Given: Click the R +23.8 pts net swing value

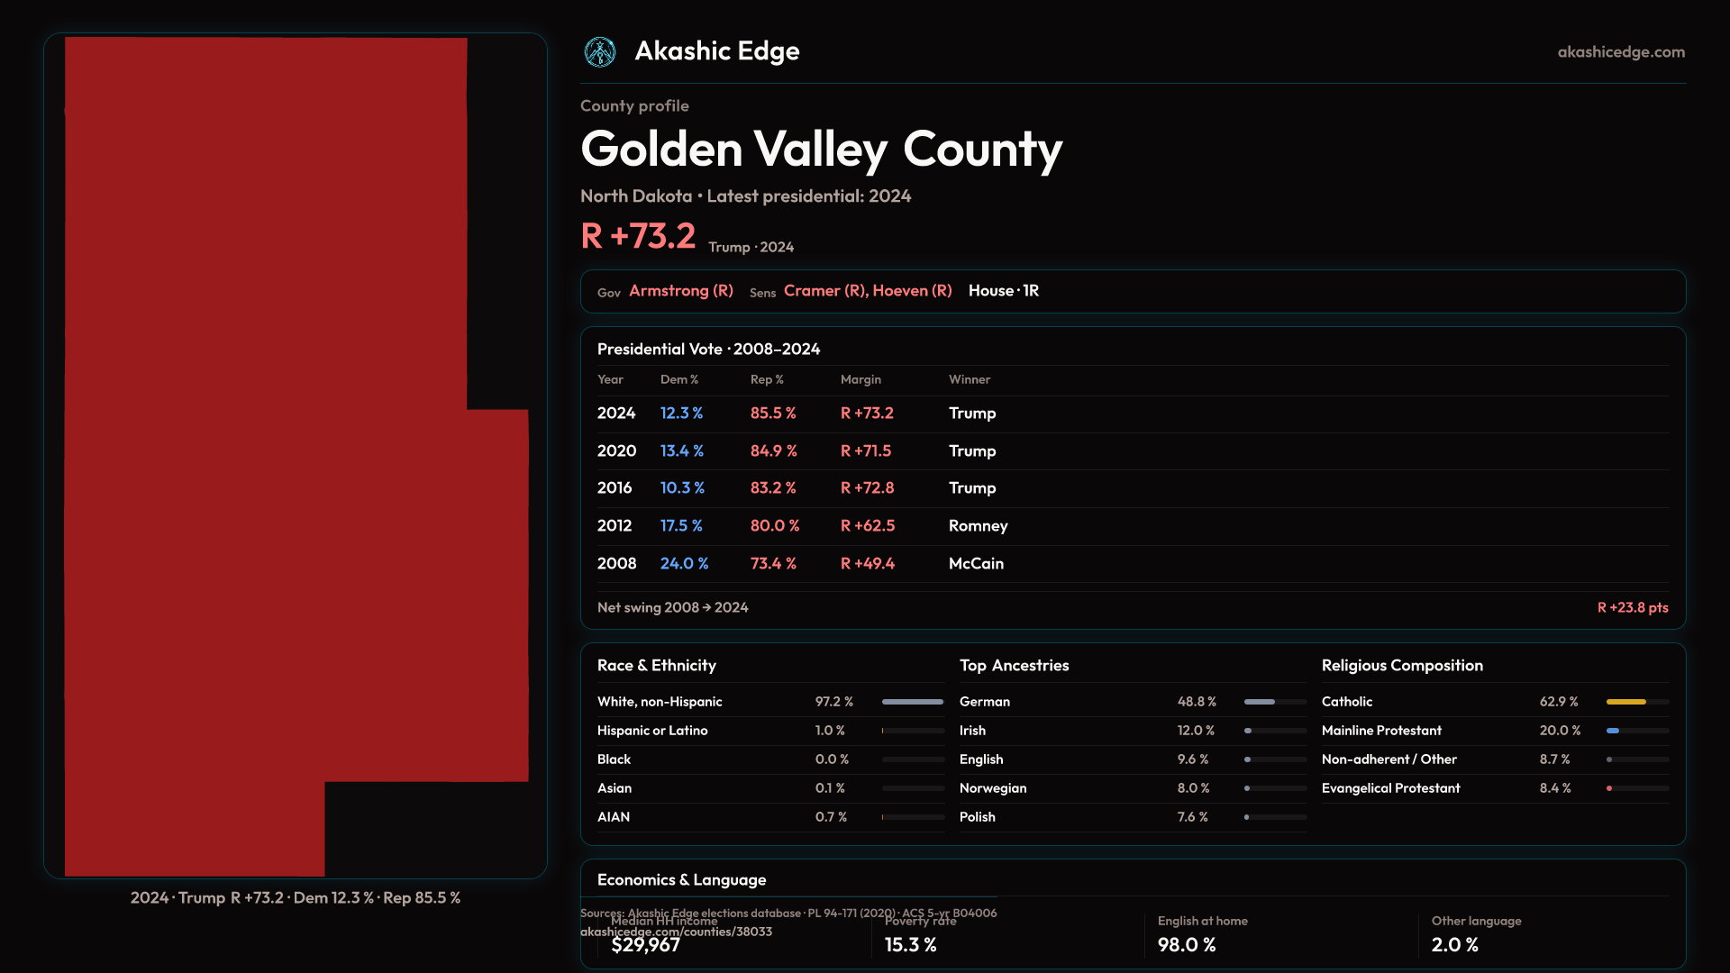Looking at the screenshot, I should click(x=1632, y=608).
